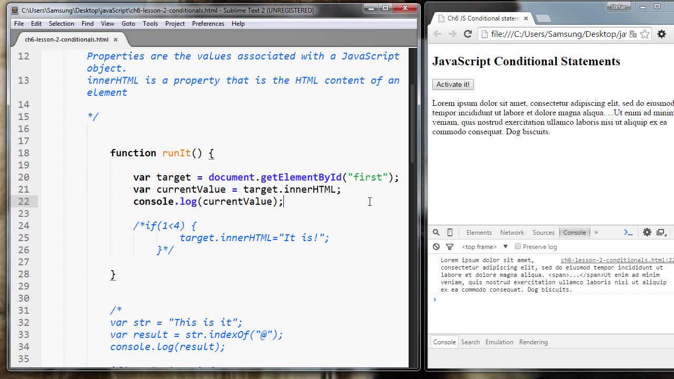Open the Emulation drawer tab
Viewport: 674px width, 379px height.
[499, 342]
